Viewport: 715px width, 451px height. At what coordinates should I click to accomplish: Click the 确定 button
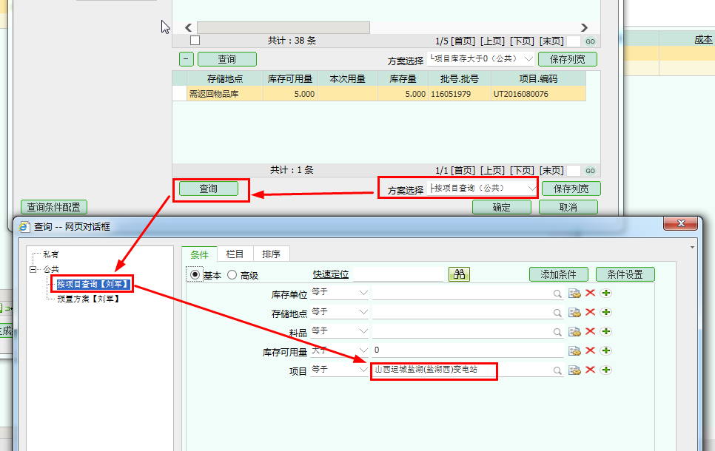point(501,207)
